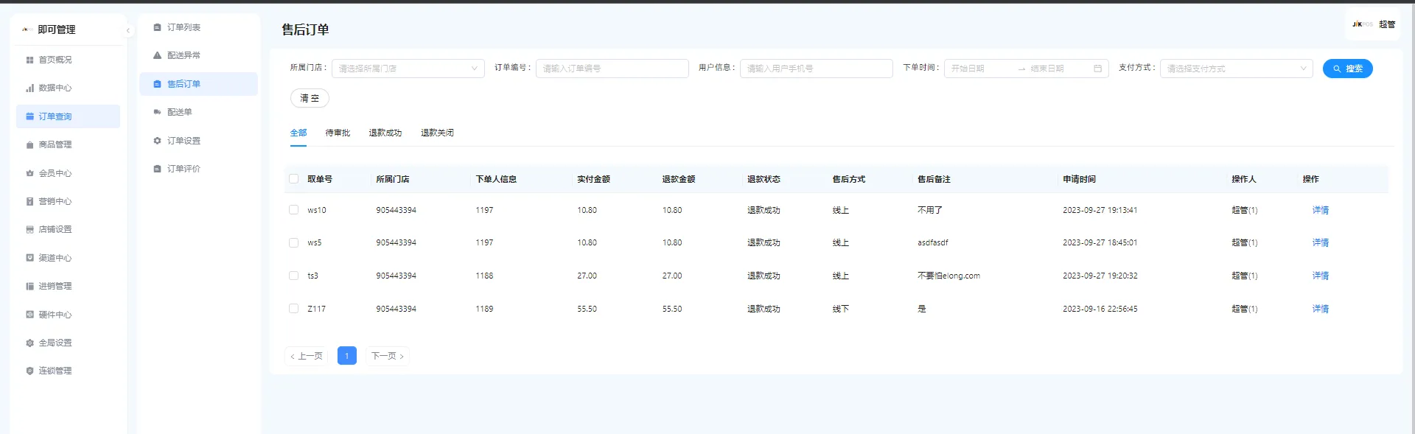Click the 售后订单 submenu icon
1415x434 pixels.
pyautogui.click(x=157, y=84)
